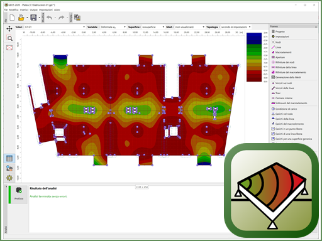Image resolution: width=322 pixels, height=241 pixels.
Task: Select the pan move-arrows tool
Action: pos(9,28)
